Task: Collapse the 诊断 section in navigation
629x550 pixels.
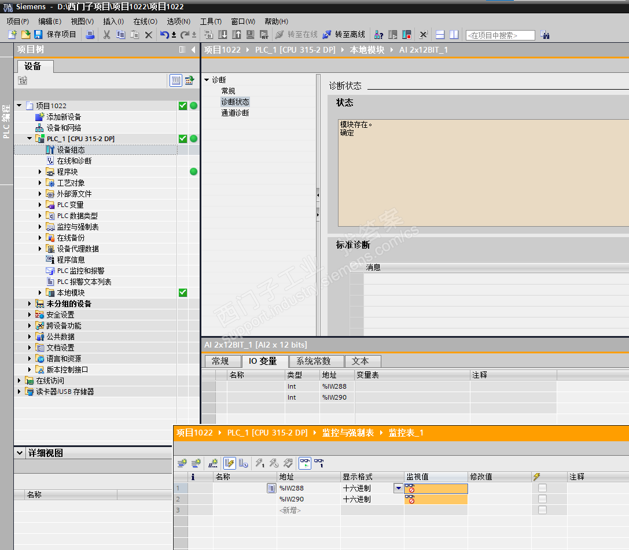Action: pos(207,80)
